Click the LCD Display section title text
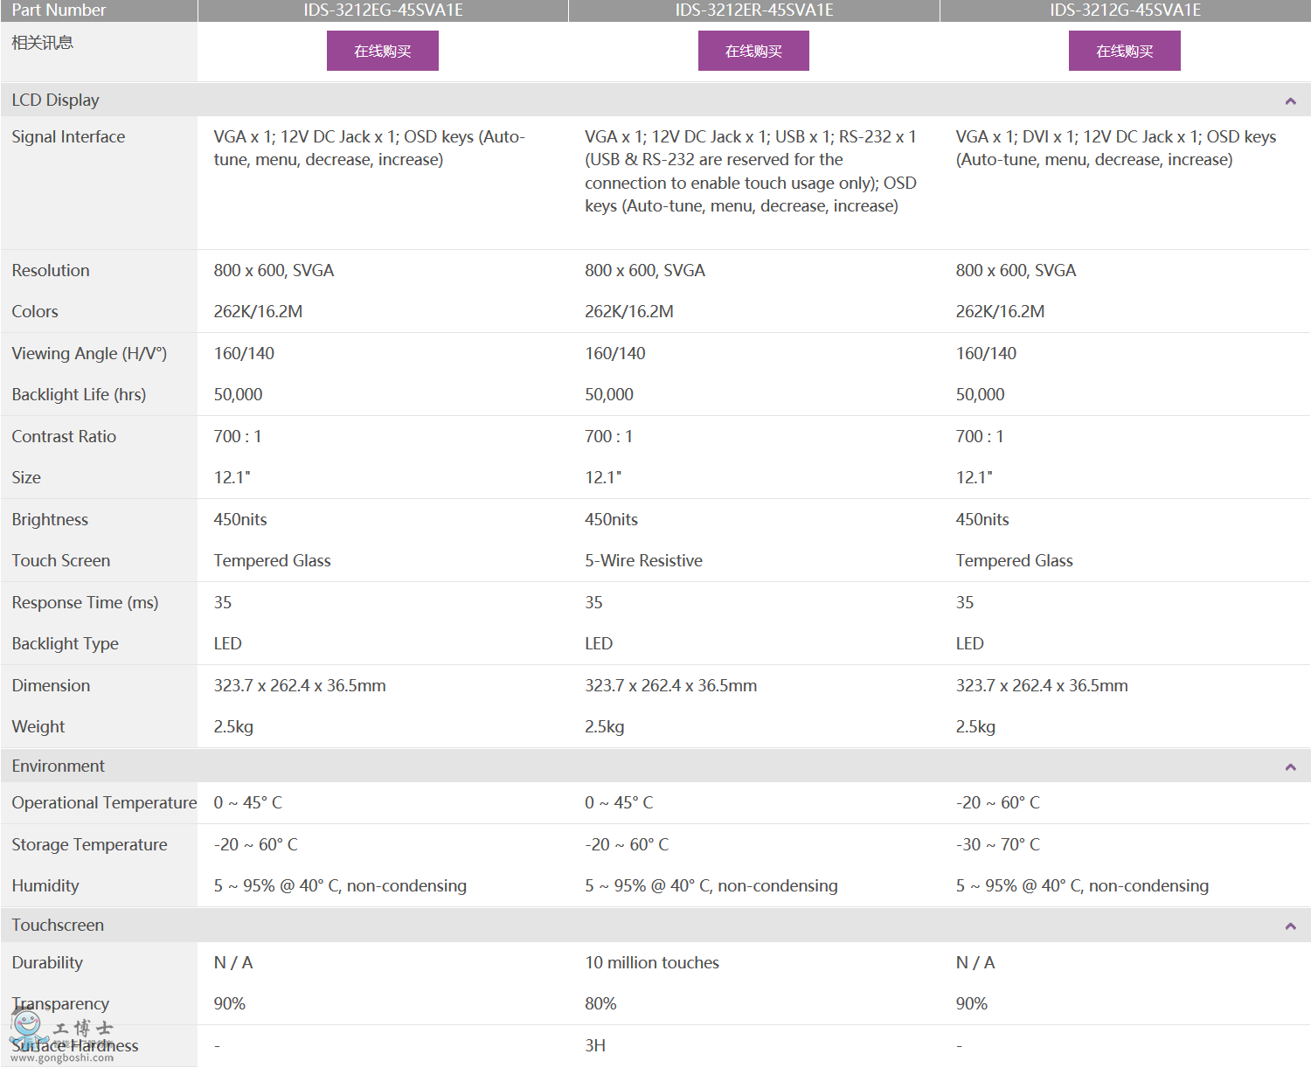The image size is (1311, 1075). pos(55,101)
